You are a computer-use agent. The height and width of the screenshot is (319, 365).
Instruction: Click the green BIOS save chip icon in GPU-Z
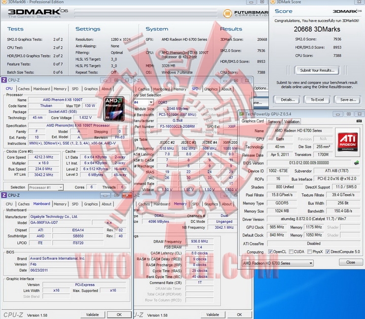356,163
